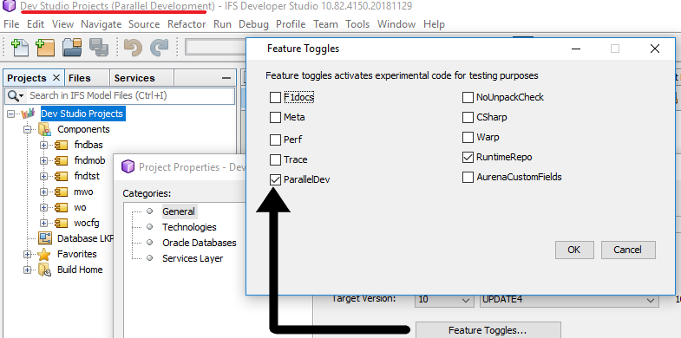Click the Search in IFS Model Files field
Screen dimensions: 681x338
tap(130, 95)
